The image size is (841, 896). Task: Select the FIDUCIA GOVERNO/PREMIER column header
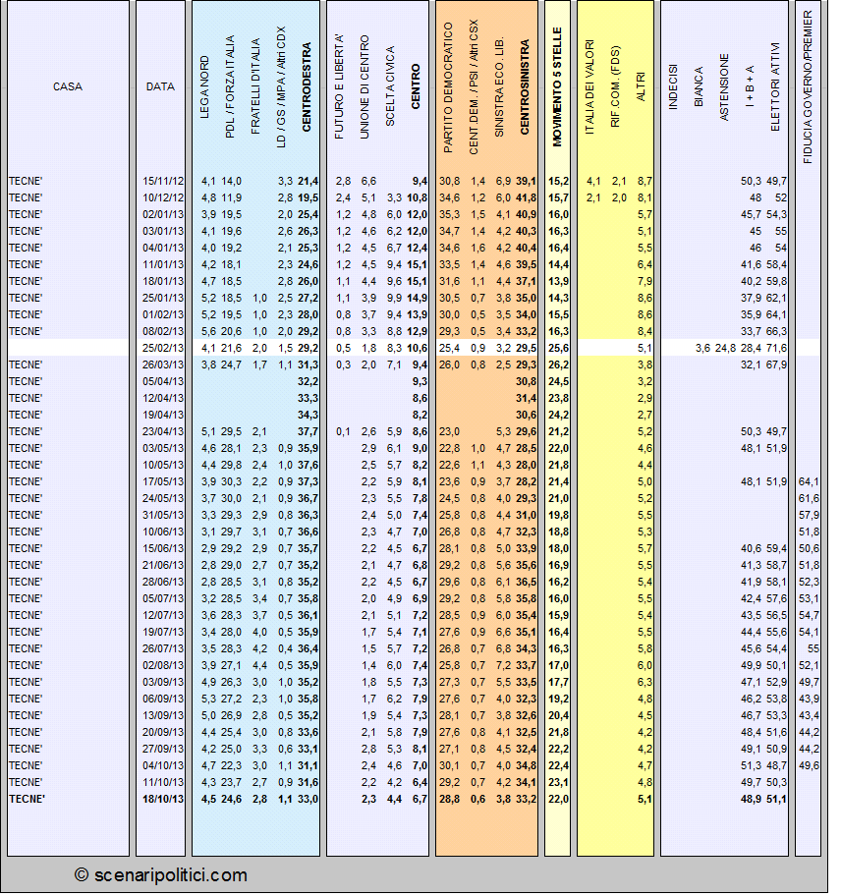pos(808,86)
